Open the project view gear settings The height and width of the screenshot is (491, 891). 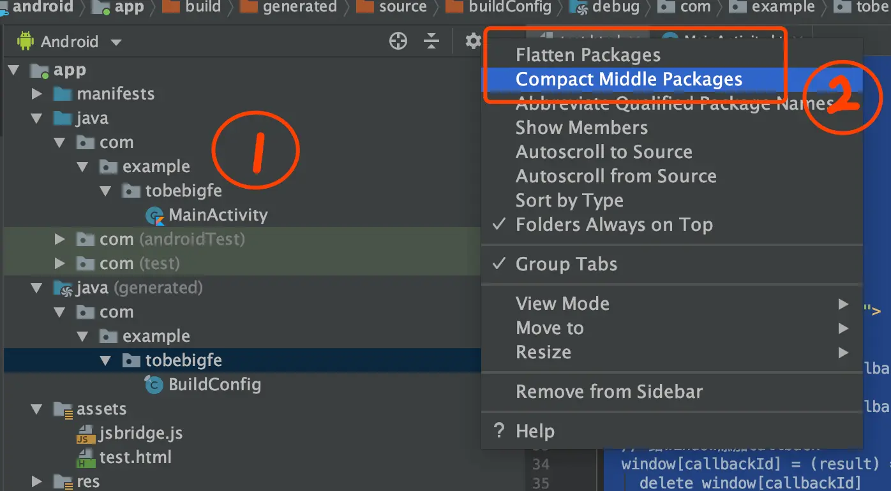[x=473, y=41]
